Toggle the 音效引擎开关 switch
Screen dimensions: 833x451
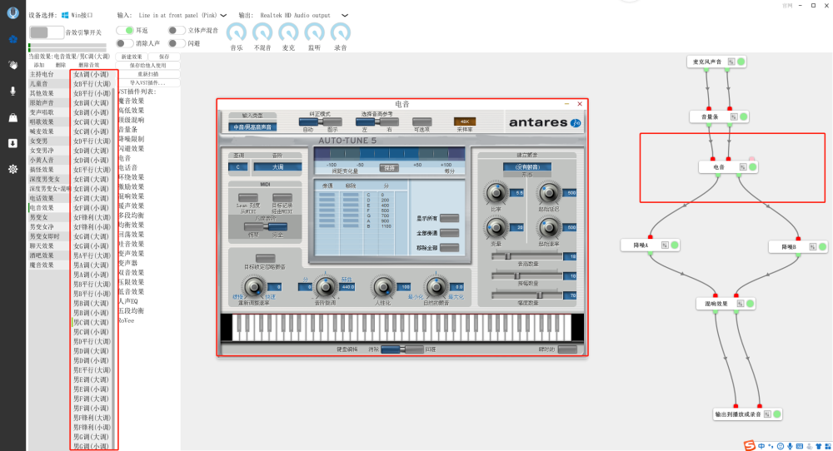[x=46, y=32]
